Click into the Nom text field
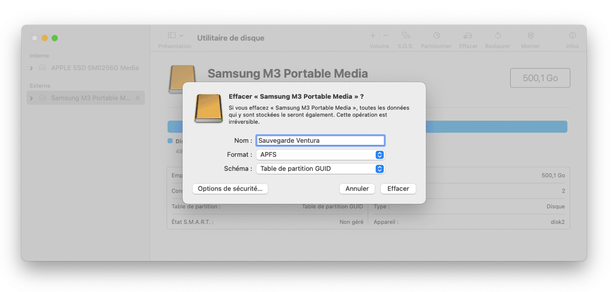 point(320,141)
